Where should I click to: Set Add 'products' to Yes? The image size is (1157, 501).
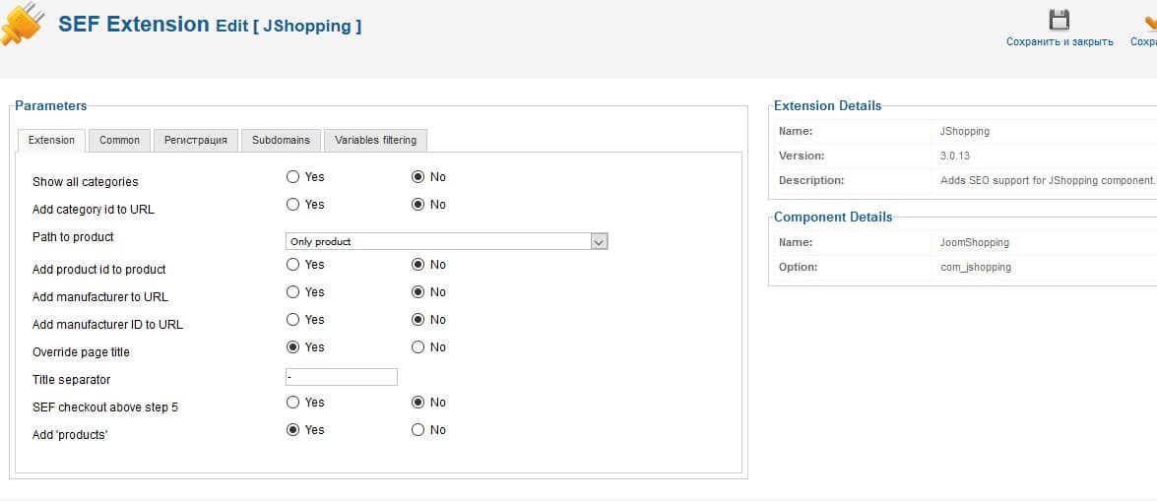292,429
